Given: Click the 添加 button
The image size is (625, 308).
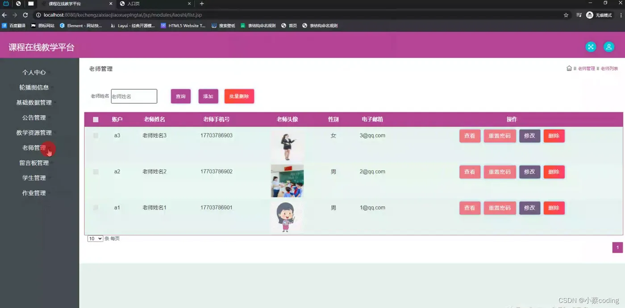Looking at the screenshot, I should click(x=208, y=96).
